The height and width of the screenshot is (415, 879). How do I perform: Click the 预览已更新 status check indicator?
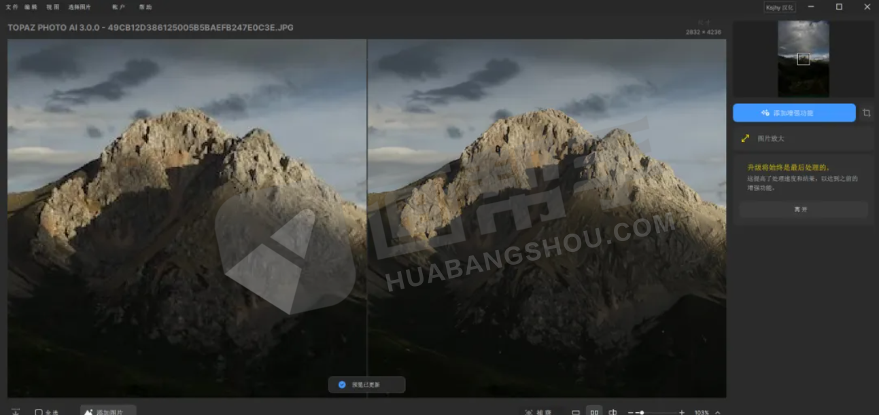coord(342,384)
